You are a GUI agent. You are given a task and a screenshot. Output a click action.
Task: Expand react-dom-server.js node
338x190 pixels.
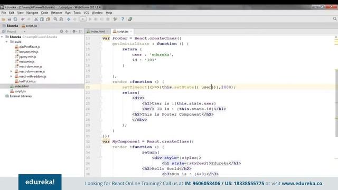pos(12,72)
